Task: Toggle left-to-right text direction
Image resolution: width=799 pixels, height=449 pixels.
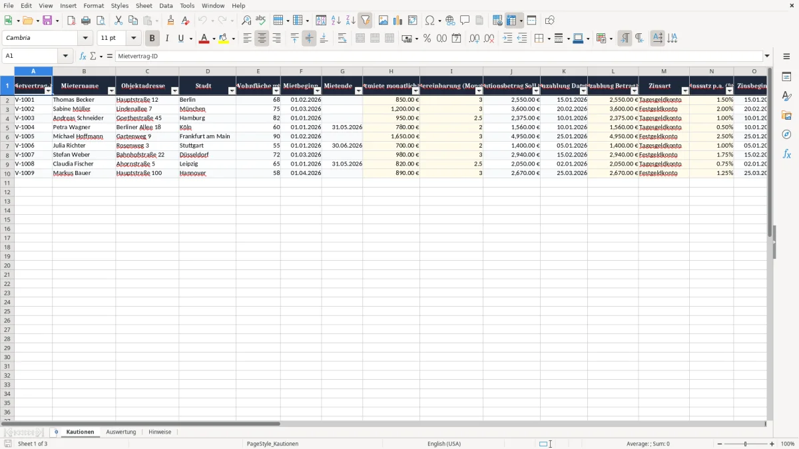Action: (x=624, y=39)
